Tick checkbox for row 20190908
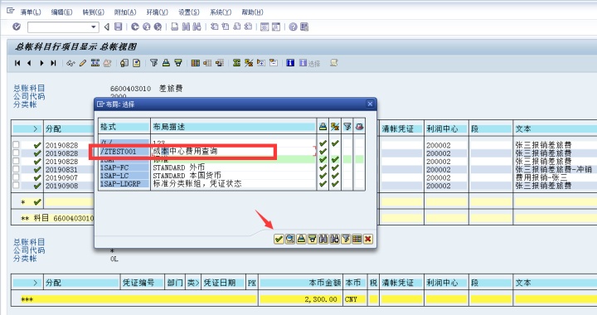This screenshot has height=315, width=597. pos(16,186)
